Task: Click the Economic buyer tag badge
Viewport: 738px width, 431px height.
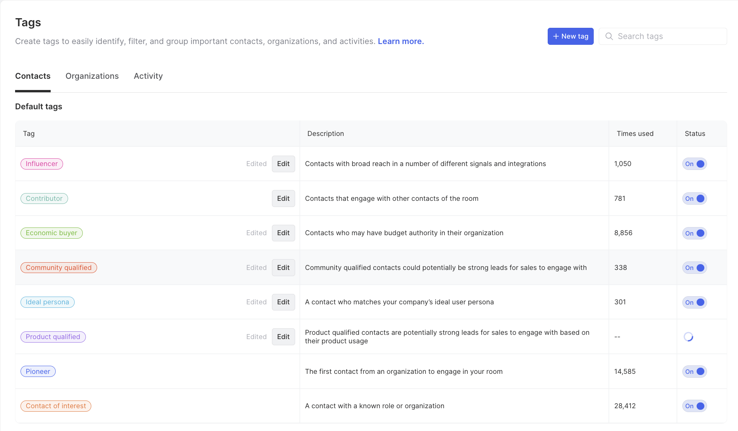Action: click(51, 233)
